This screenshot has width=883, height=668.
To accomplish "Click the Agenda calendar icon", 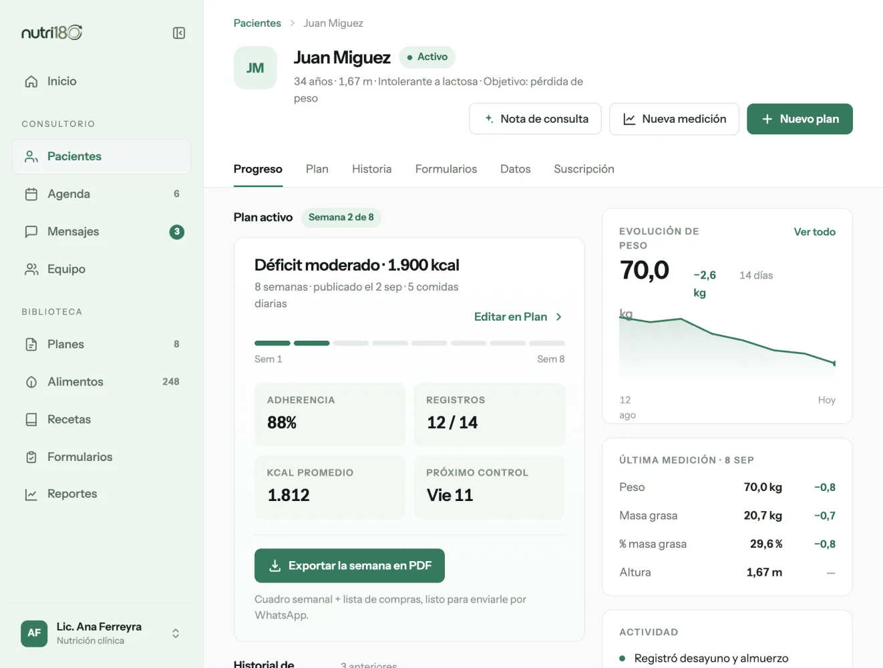I will click(31, 194).
